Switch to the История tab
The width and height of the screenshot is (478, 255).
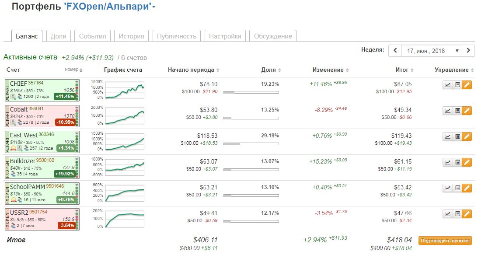coord(131,36)
